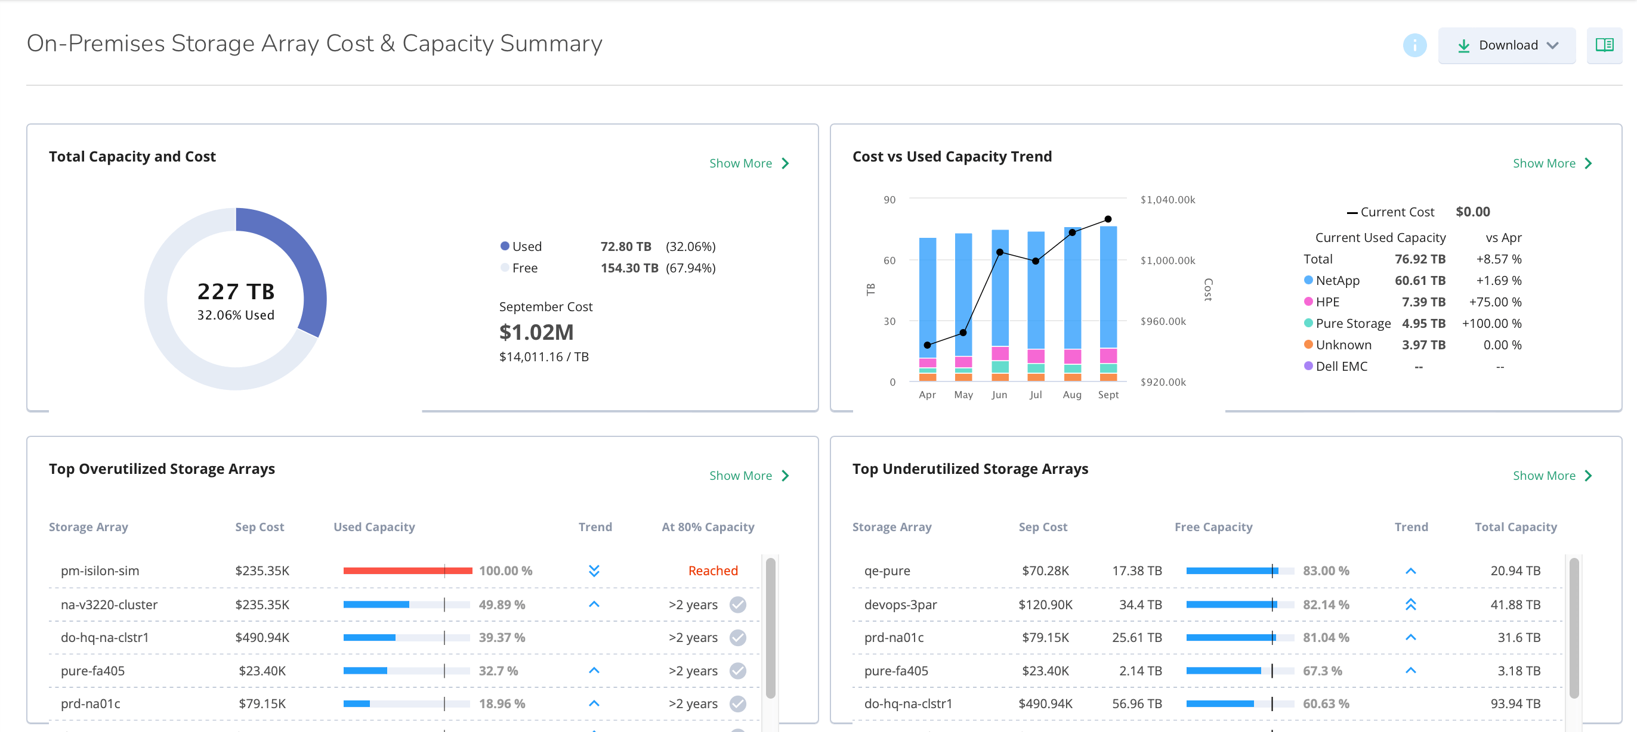Toggle Pure Storage legend marker
This screenshot has height=732, width=1637.
1308,323
